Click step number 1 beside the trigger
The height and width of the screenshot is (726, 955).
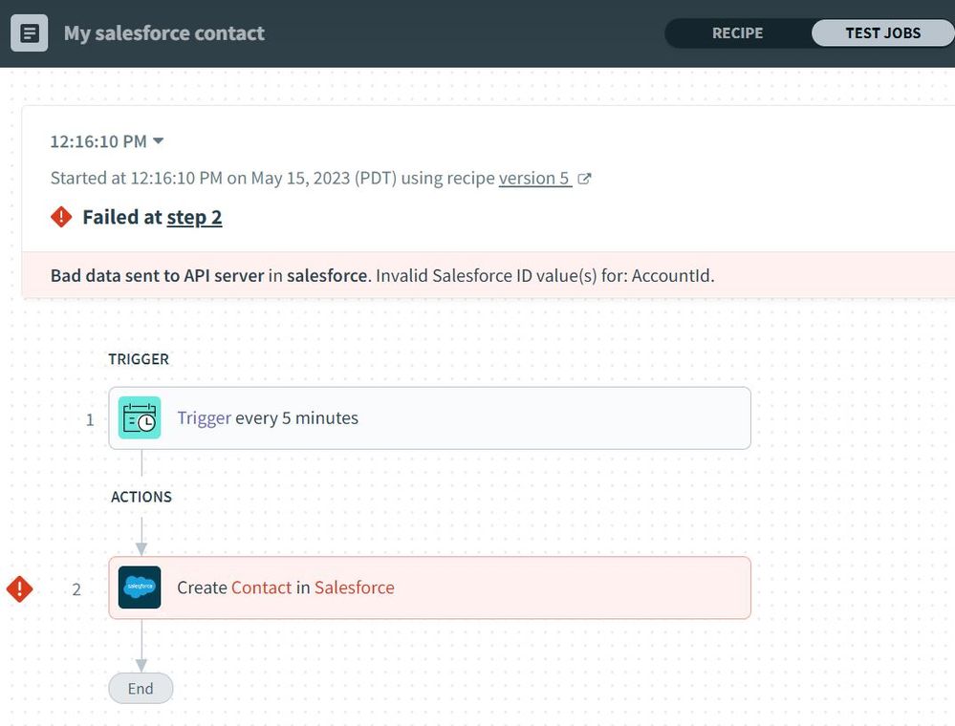tap(90, 419)
